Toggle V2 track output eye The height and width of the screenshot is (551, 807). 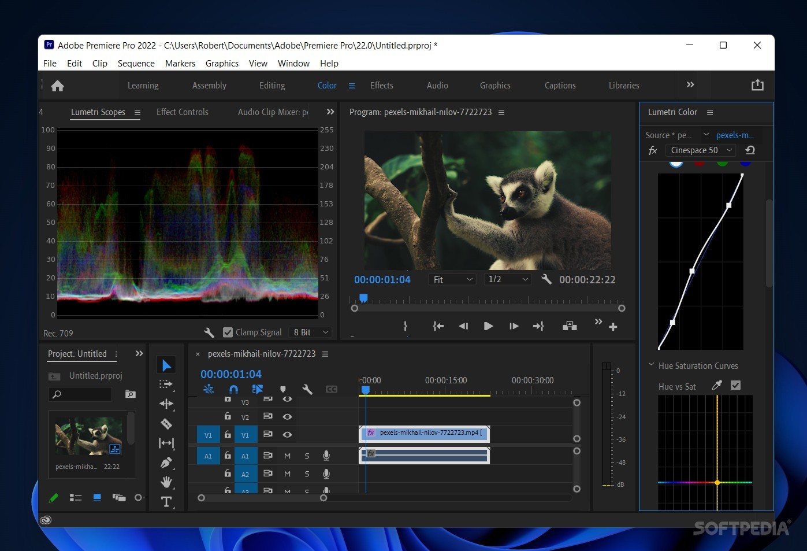pos(287,416)
